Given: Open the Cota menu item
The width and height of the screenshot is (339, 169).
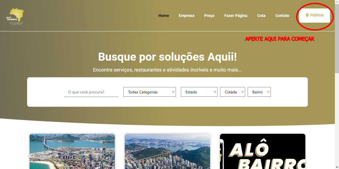Looking at the screenshot, I should pos(261,16).
